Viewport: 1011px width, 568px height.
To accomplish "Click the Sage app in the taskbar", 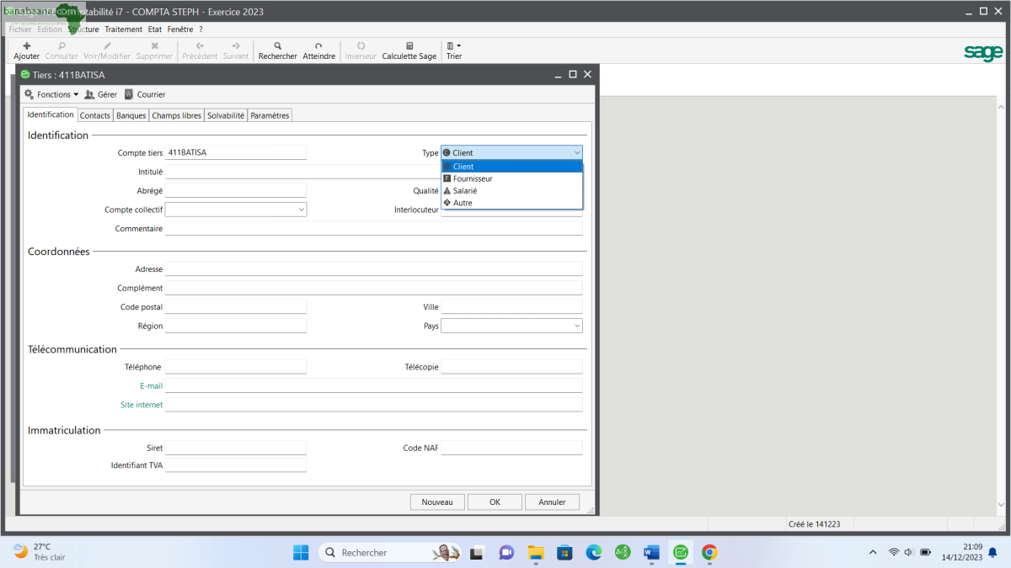I will (681, 552).
